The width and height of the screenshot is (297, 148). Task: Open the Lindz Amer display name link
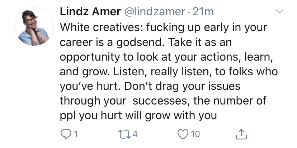(90, 12)
